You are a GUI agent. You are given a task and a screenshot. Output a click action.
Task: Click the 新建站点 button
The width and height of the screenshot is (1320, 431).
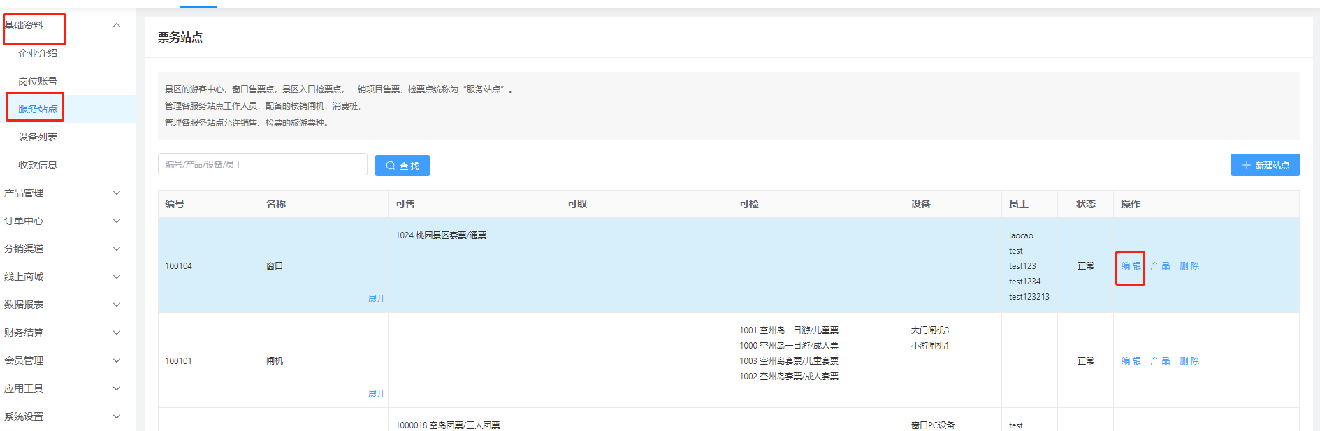pos(1265,165)
